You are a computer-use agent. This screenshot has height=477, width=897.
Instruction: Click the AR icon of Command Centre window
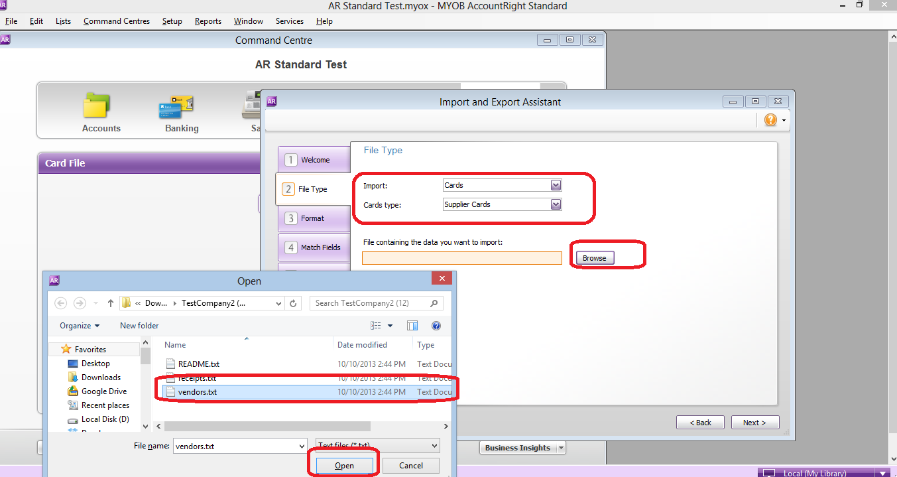tap(5, 39)
